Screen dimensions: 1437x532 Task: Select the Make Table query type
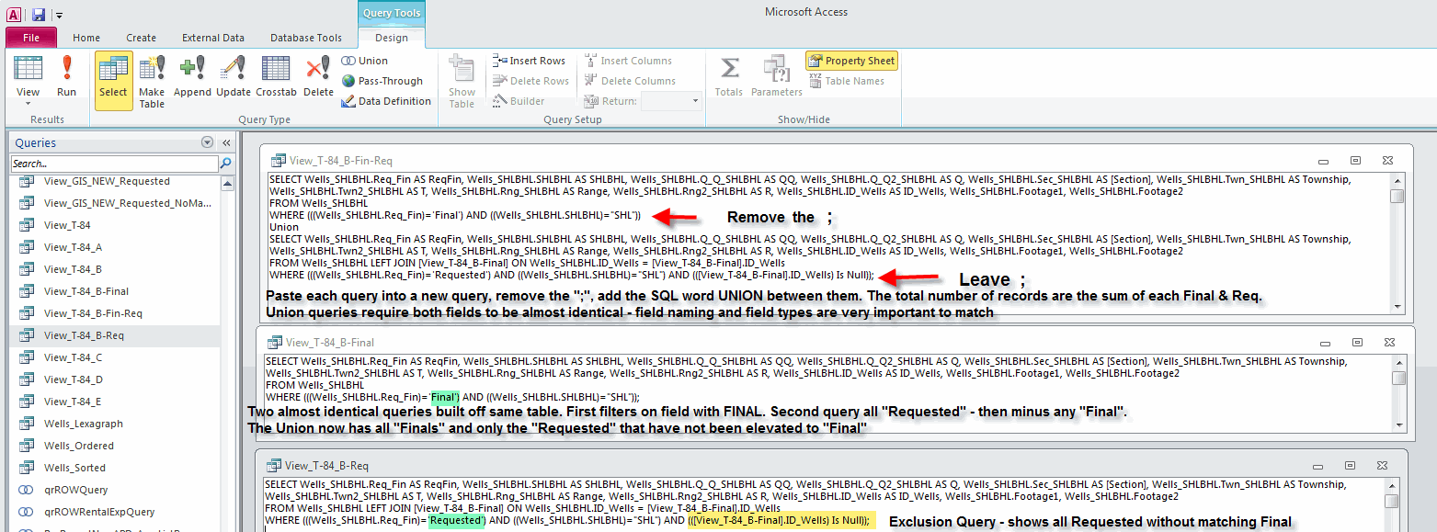152,80
